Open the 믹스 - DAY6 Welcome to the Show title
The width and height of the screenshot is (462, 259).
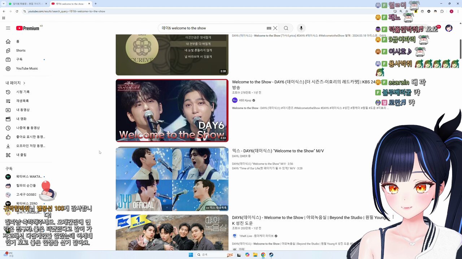pos(278,151)
